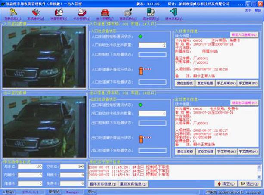Select the 卡片管理 card management icon

pos(83,14)
